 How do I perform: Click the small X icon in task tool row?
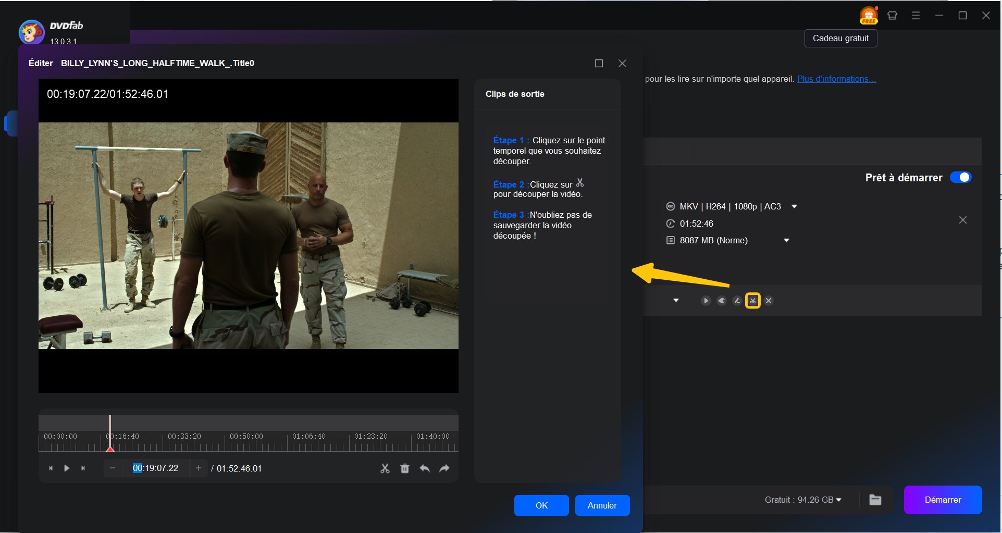[x=769, y=301]
